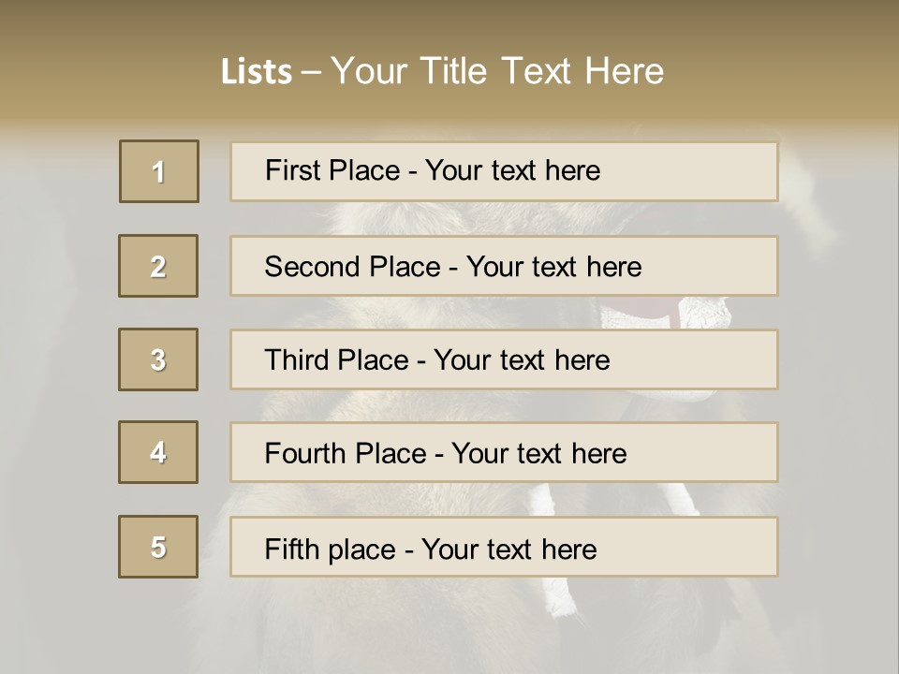Screen dimensions: 899x674
Task: Select the number 2 list box
Action: pyautogui.click(x=158, y=266)
